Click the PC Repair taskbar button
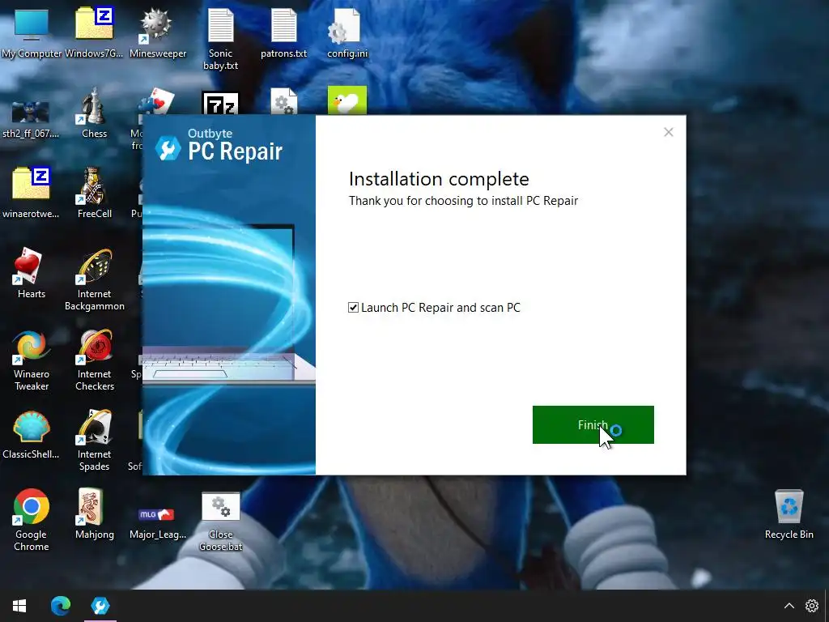829x622 pixels. [100, 606]
